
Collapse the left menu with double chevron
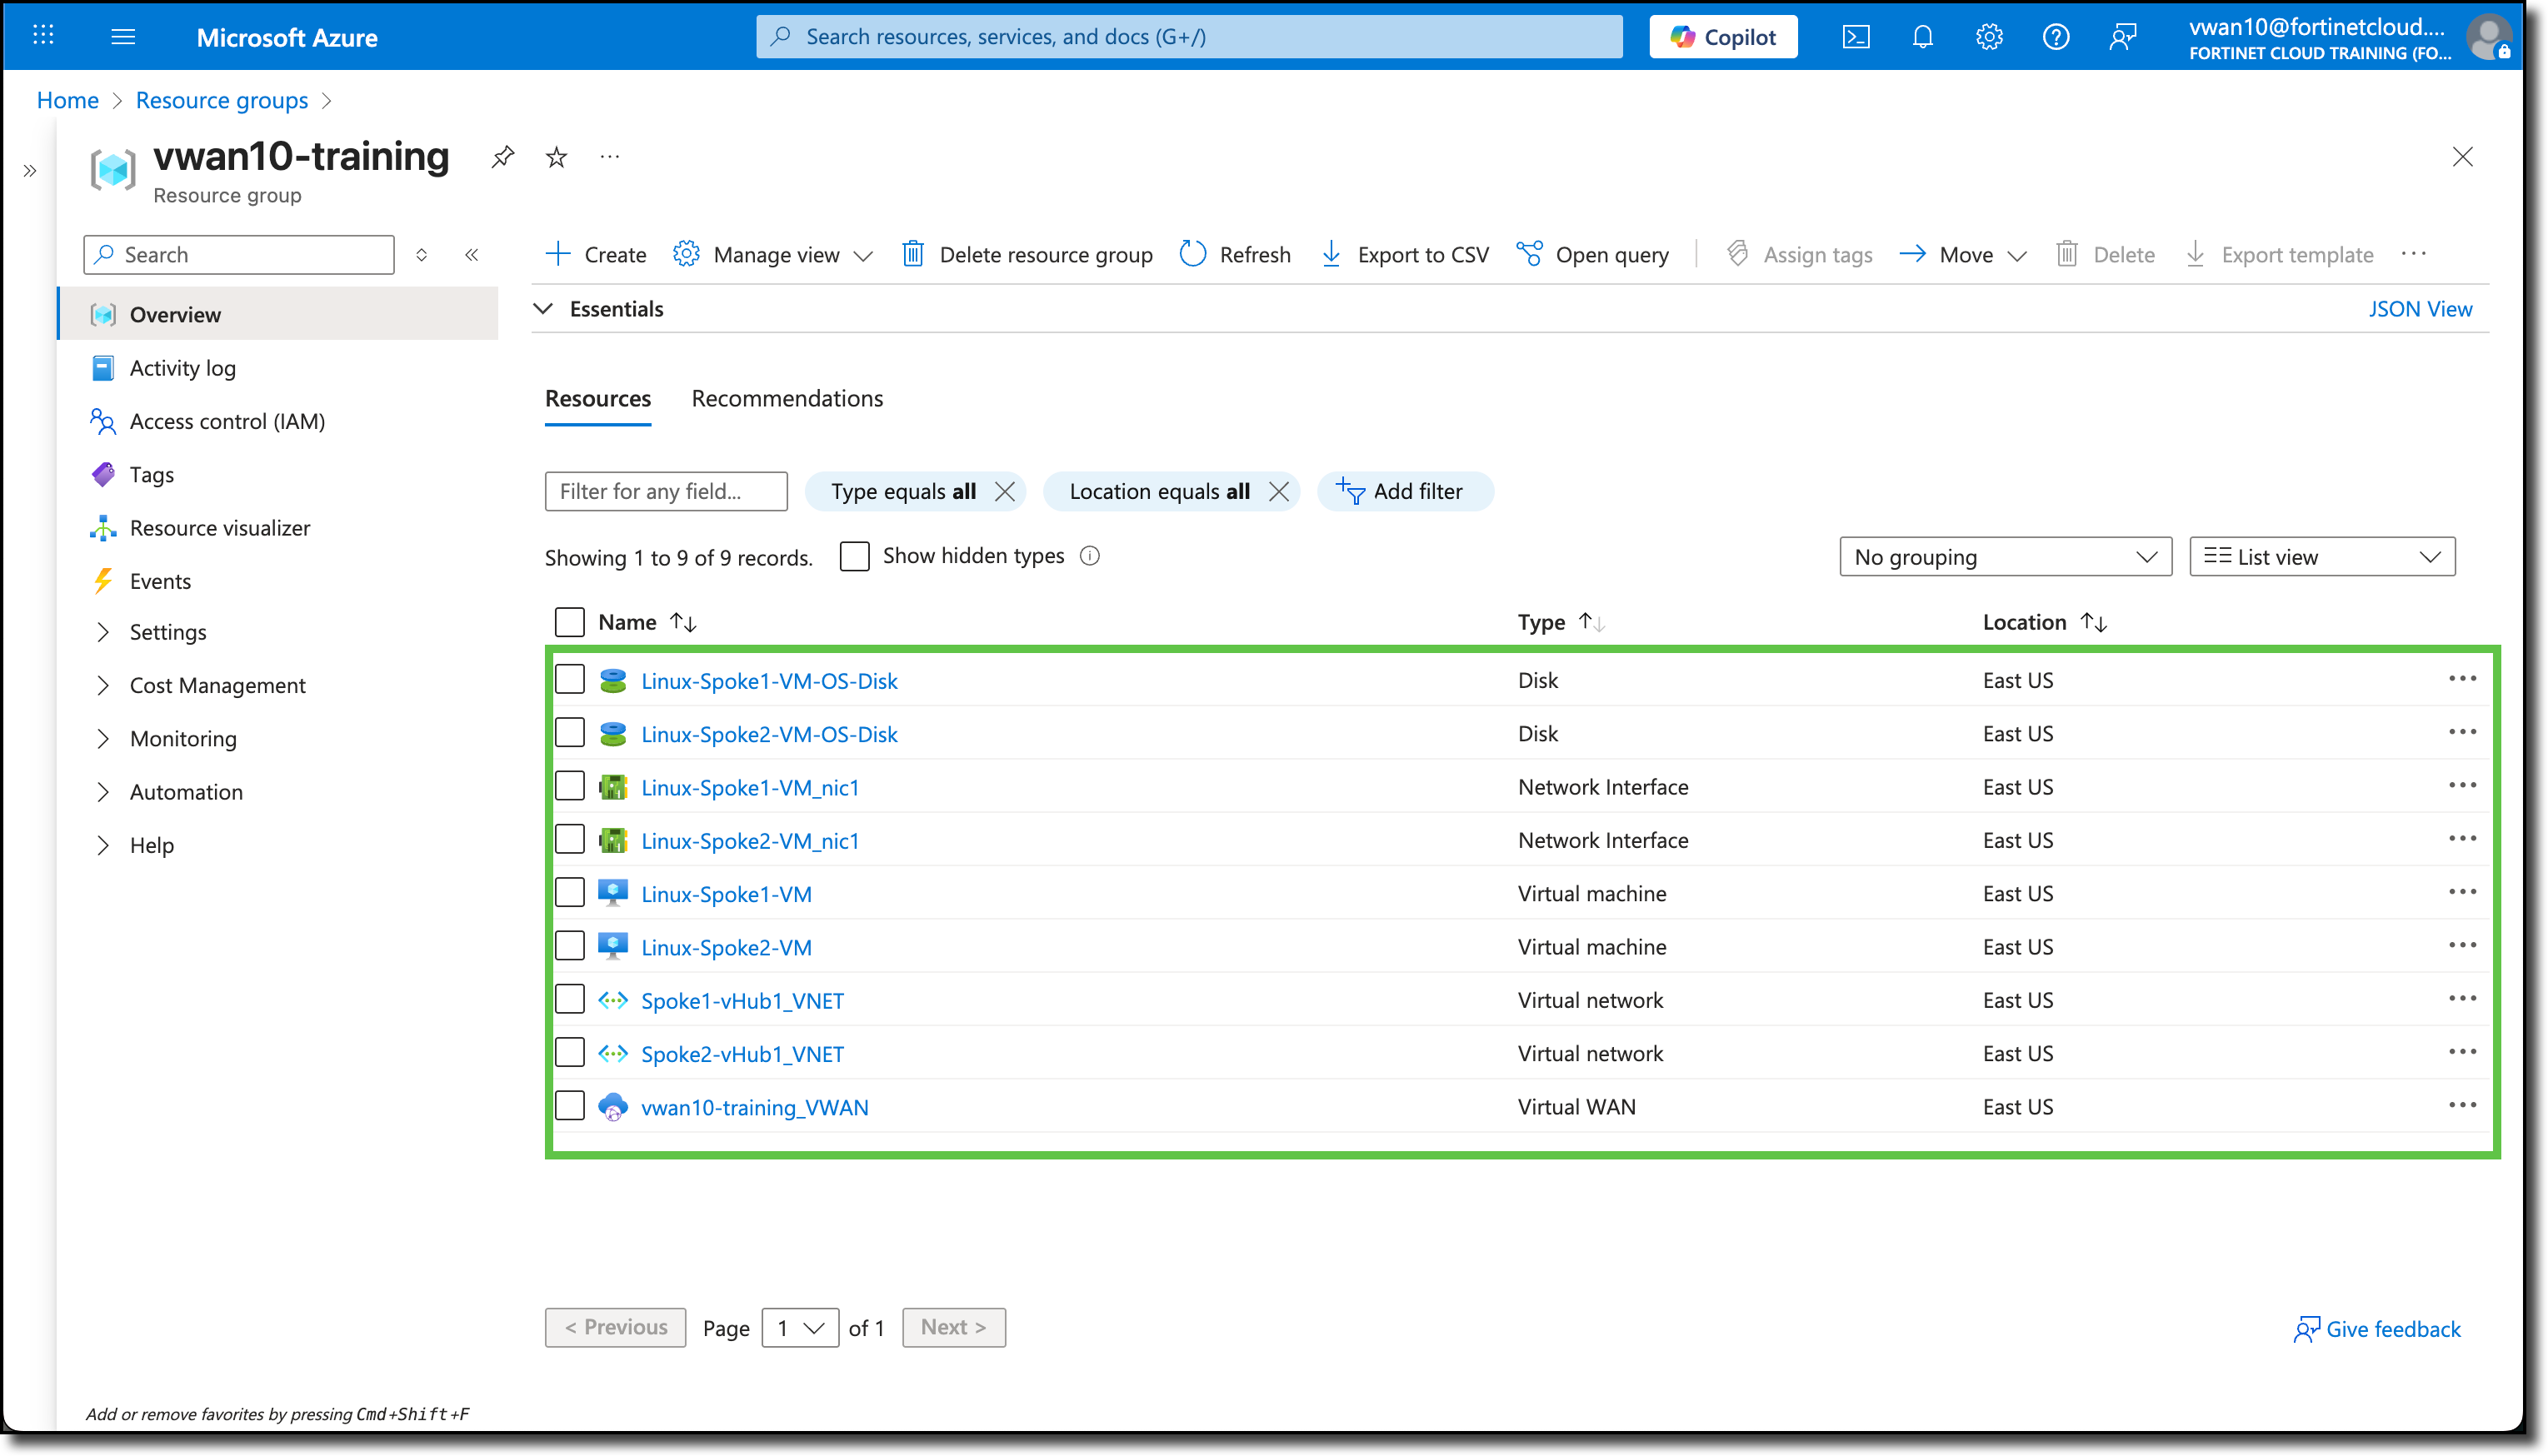[472, 255]
